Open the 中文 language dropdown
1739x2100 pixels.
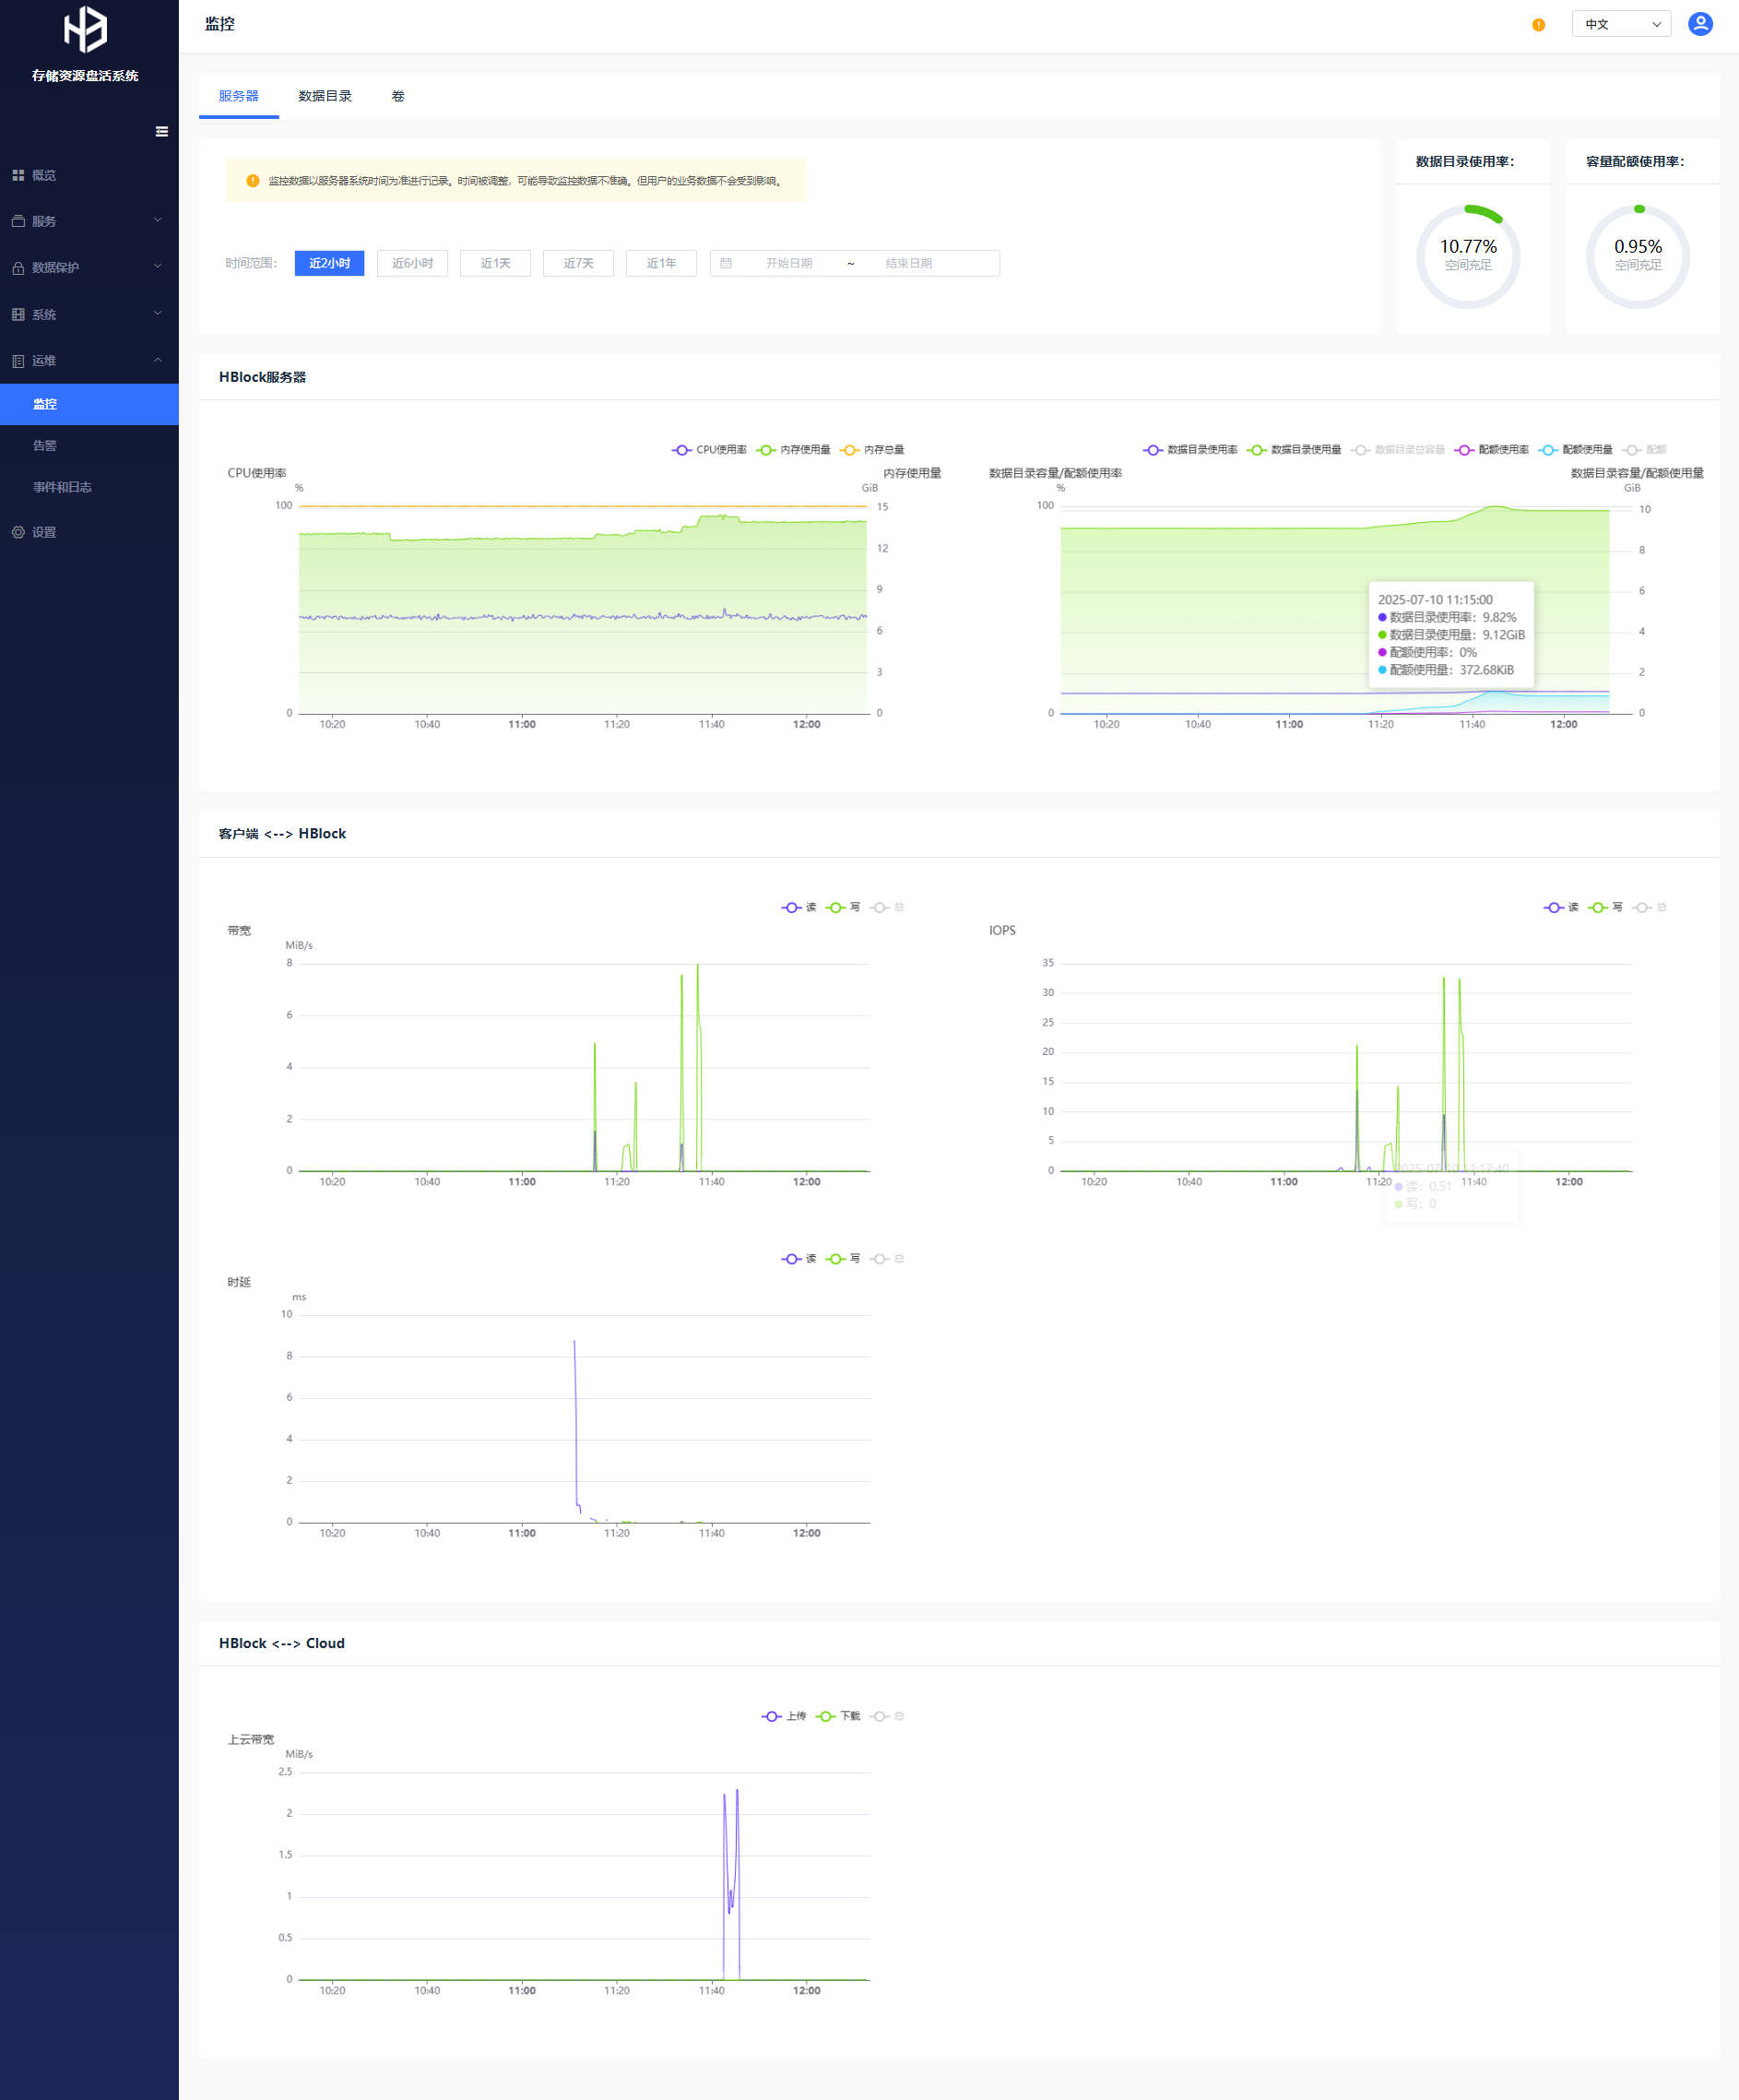1621,24
